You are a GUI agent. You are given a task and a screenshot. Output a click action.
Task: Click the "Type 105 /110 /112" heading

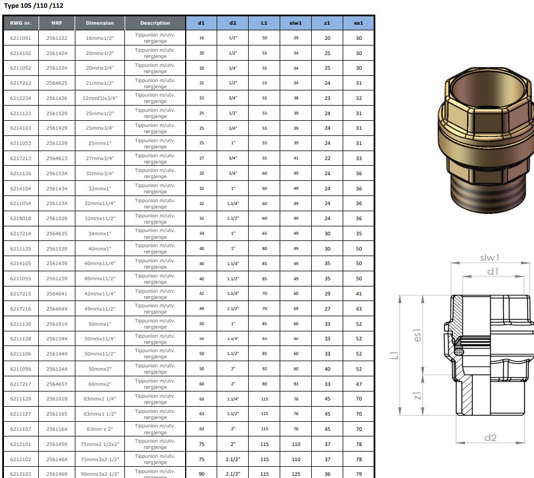coord(33,6)
